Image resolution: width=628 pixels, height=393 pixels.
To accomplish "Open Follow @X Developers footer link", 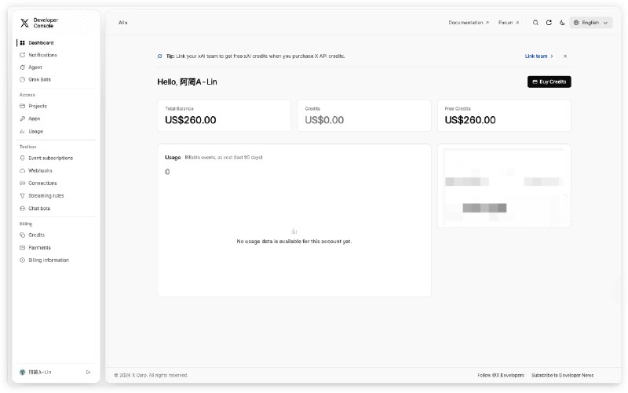I will click(x=501, y=376).
